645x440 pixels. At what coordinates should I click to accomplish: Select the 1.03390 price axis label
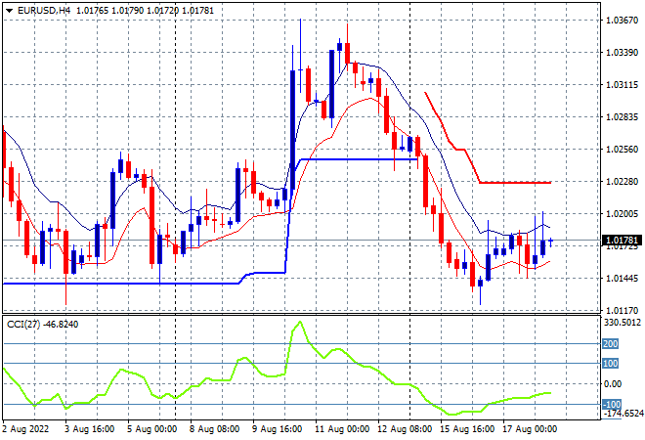tap(622, 52)
